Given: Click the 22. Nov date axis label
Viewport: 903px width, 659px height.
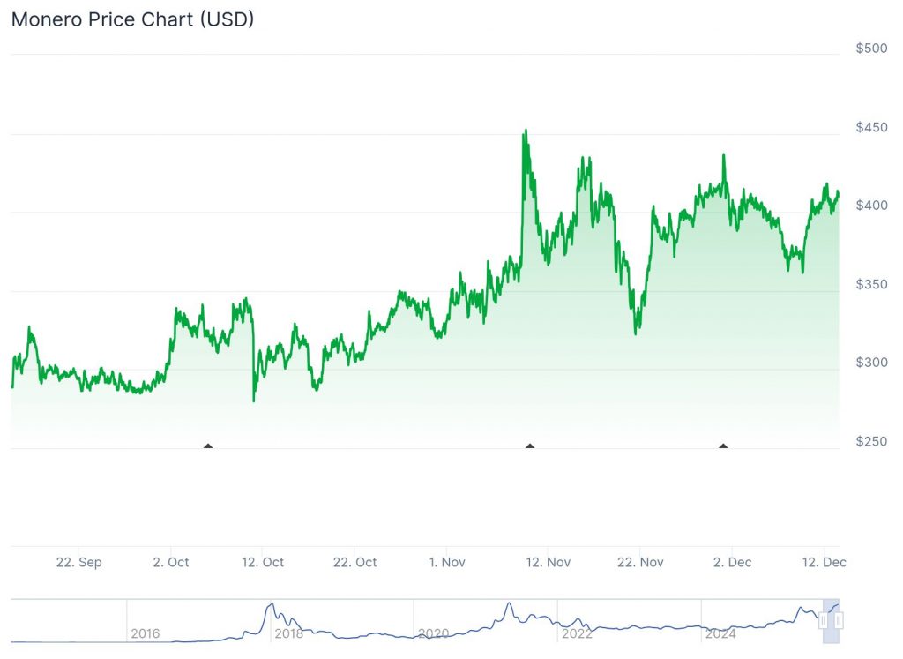Looking at the screenshot, I should coord(639,562).
